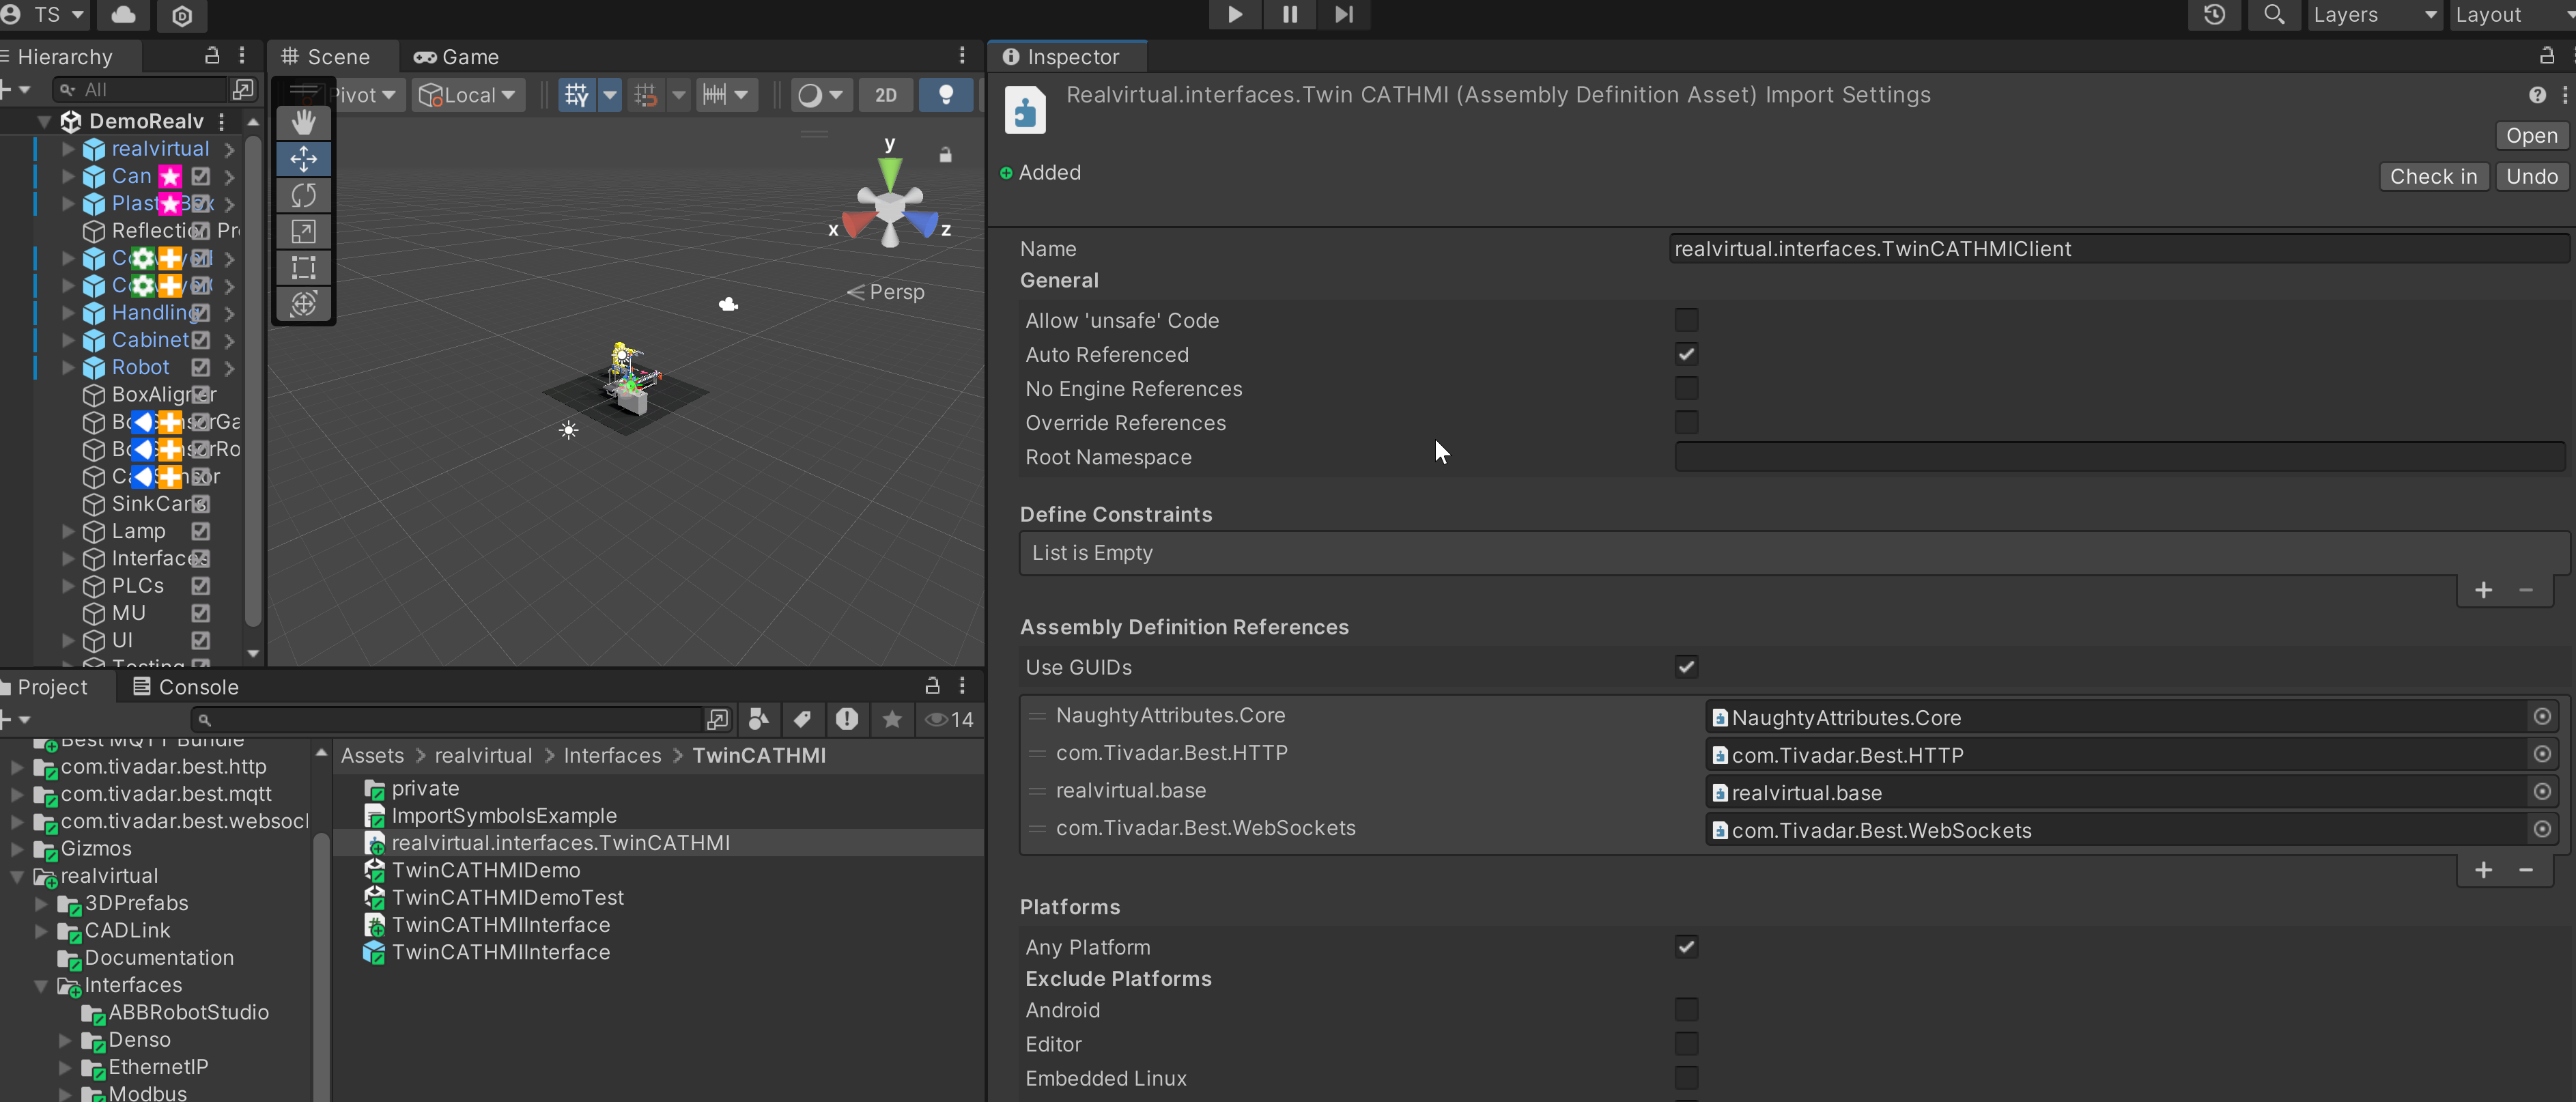2576x1102 pixels.
Task: Open the Undo History icon
Action: (2215, 14)
